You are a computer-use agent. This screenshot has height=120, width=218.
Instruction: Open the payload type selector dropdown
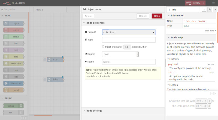[x=105, y=32]
